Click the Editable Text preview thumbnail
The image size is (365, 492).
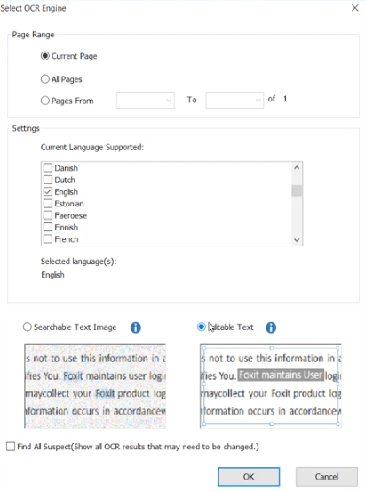point(270,386)
